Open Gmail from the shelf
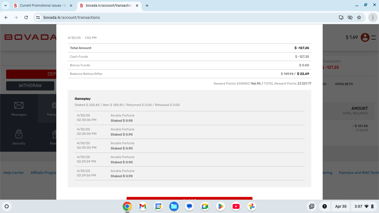The width and height of the screenshot is (379, 213). 143,206
